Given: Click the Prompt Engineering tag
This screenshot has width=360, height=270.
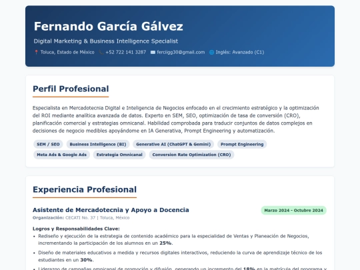Looking at the screenshot, I should click(242, 144).
